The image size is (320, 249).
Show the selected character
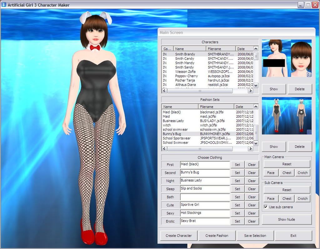(x=274, y=89)
